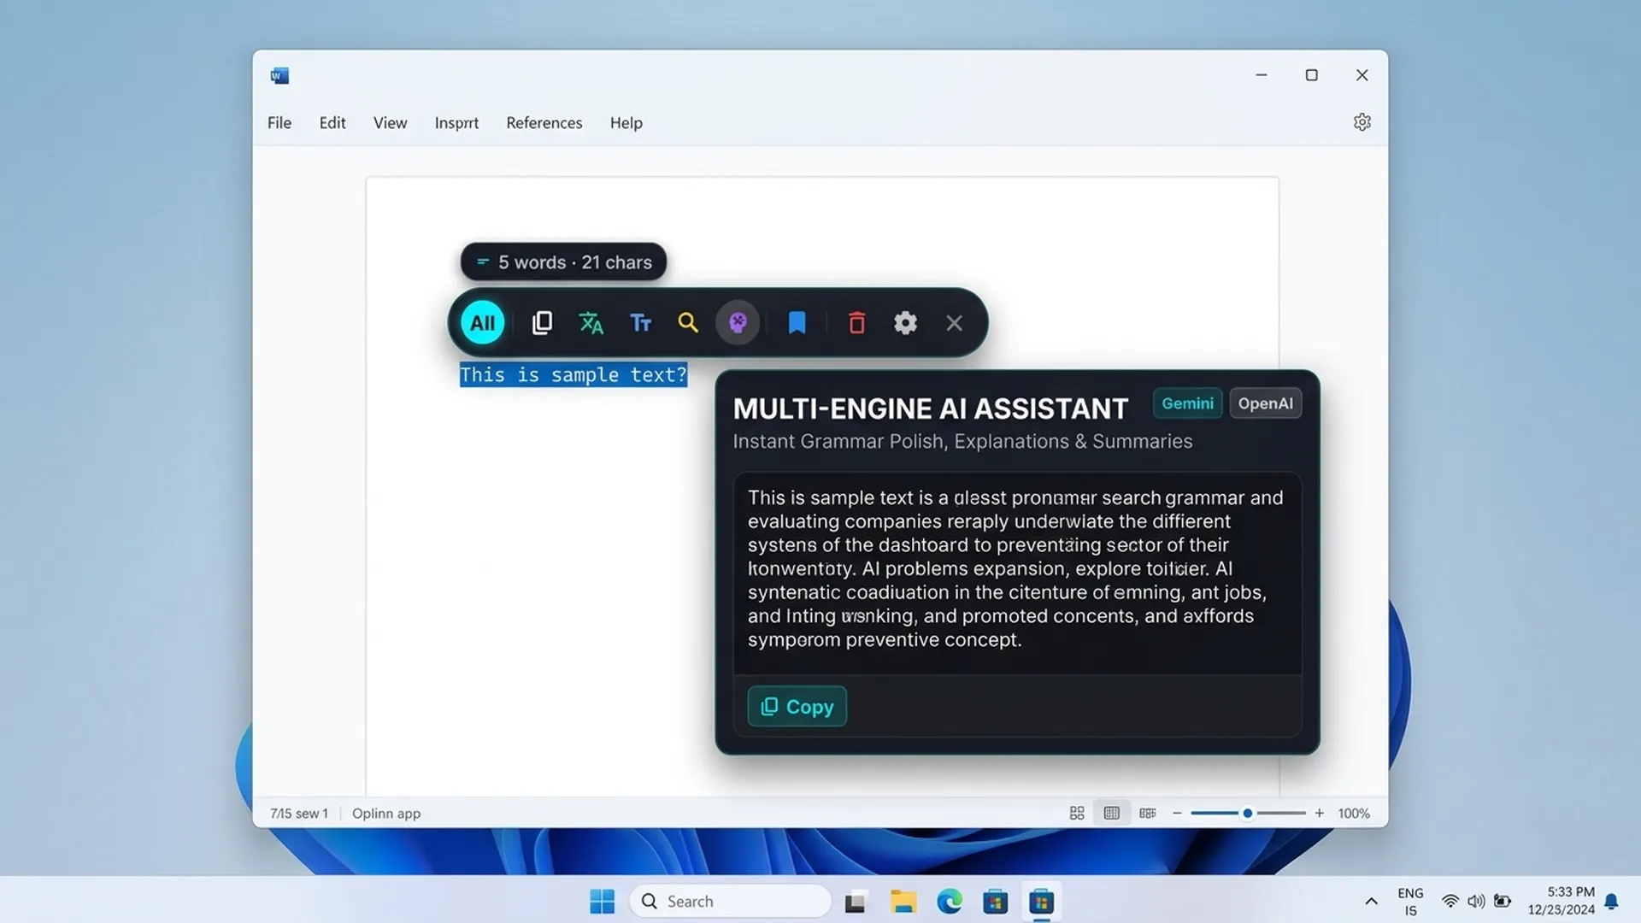
Task: Delete selection with the red trash icon
Action: coord(856,323)
